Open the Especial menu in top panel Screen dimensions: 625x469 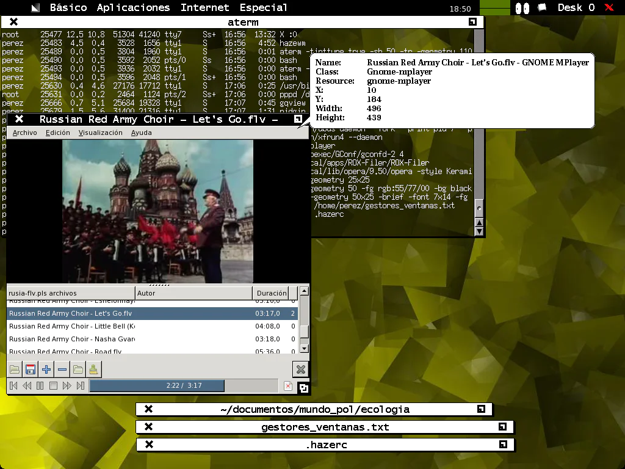[263, 8]
